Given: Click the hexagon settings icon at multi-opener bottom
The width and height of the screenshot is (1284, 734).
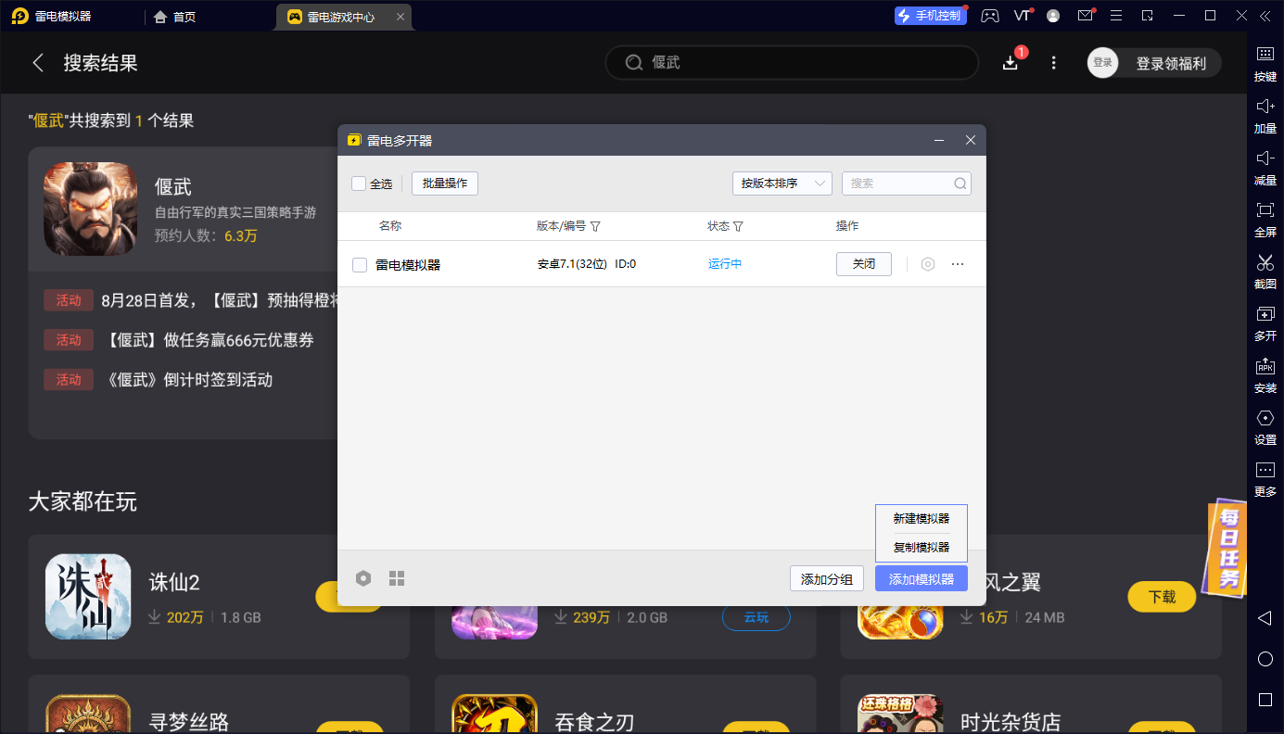Looking at the screenshot, I should point(363,578).
